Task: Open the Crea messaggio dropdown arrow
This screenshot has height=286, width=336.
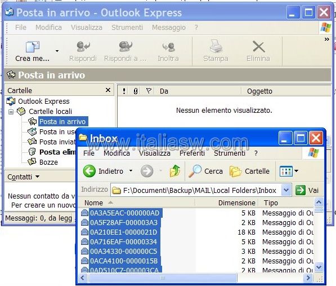Action: (57, 51)
